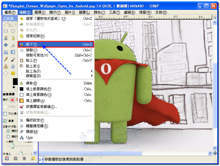Open the 濾鏡(R) menu
The image size is (220, 166).
click(x=129, y=12)
